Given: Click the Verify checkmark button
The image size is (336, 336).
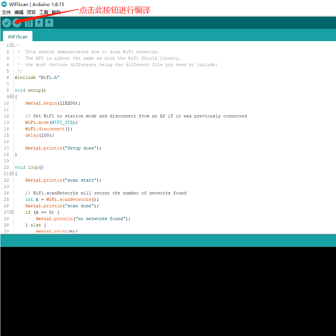Looking at the screenshot, I should (x=6, y=23).
